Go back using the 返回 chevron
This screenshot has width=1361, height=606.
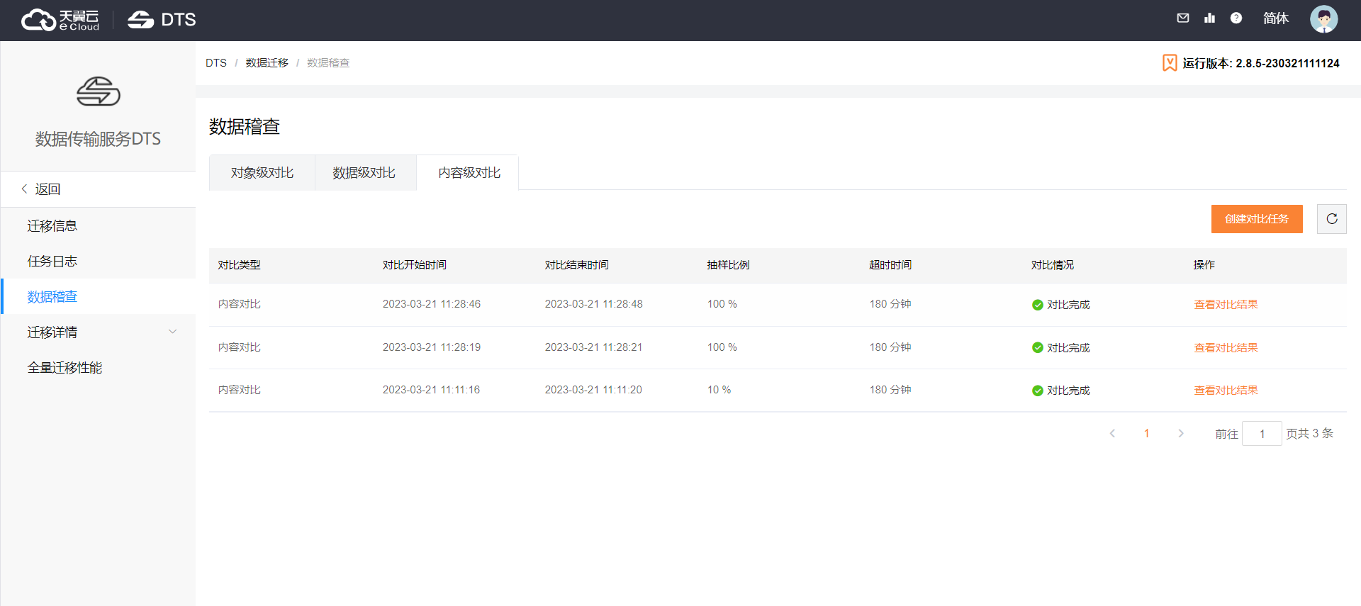point(25,189)
